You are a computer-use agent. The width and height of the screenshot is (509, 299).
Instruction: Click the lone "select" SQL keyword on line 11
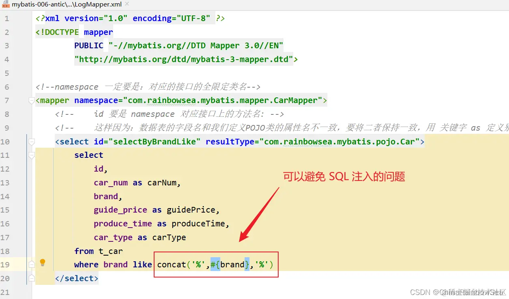pyautogui.click(x=89, y=155)
